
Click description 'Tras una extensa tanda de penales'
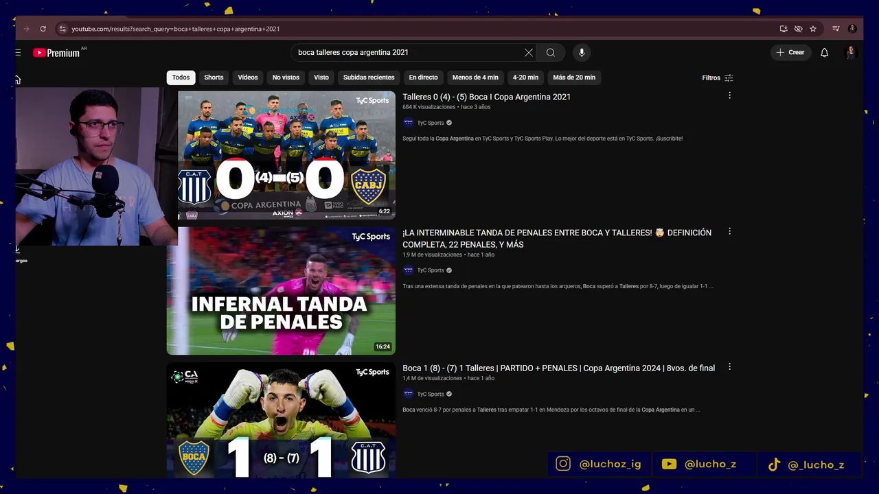point(558,286)
